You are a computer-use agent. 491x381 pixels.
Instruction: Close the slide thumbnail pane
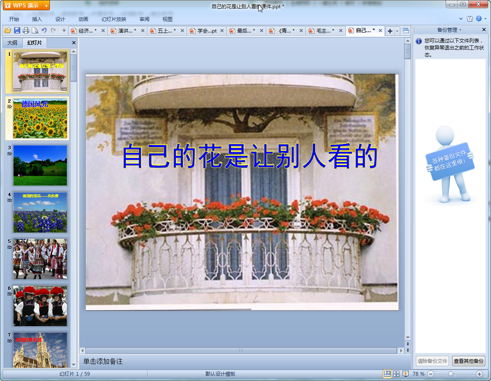coord(74,42)
